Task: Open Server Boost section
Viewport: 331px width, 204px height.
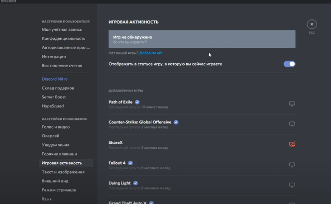Action: 54,97
